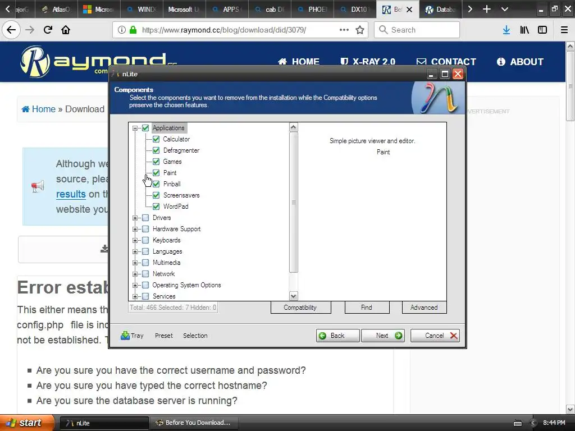The width and height of the screenshot is (575, 431).
Task: Click Next in the nLite wizard
Action: pyautogui.click(x=383, y=336)
